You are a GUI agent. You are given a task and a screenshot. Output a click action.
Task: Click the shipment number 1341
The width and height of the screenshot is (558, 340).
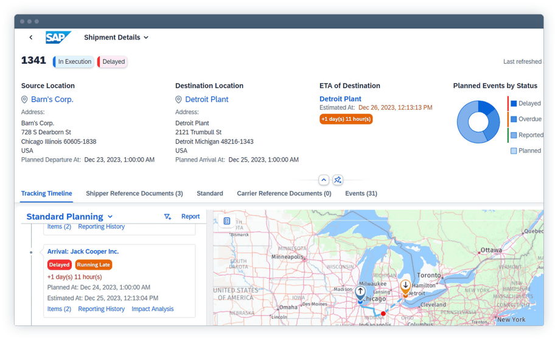point(33,60)
